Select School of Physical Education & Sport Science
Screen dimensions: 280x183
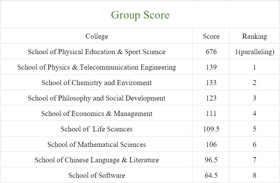click(97, 52)
